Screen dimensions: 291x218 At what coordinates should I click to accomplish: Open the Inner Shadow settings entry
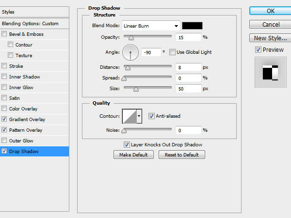point(25,77)
